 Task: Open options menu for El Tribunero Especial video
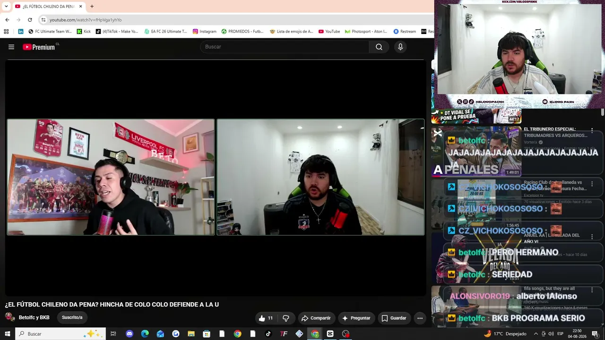[592, 130]
